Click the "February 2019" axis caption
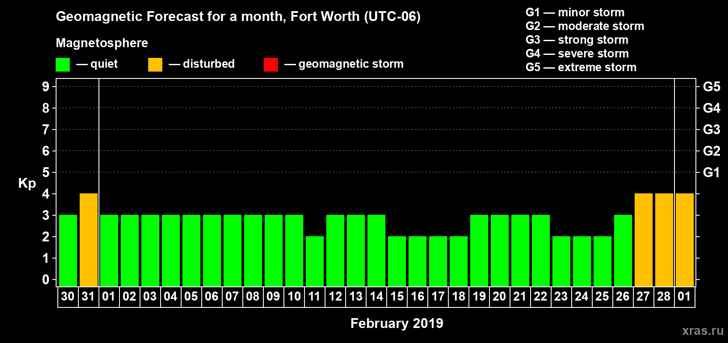This screenshot has height=343, width=728. point(397,323)
